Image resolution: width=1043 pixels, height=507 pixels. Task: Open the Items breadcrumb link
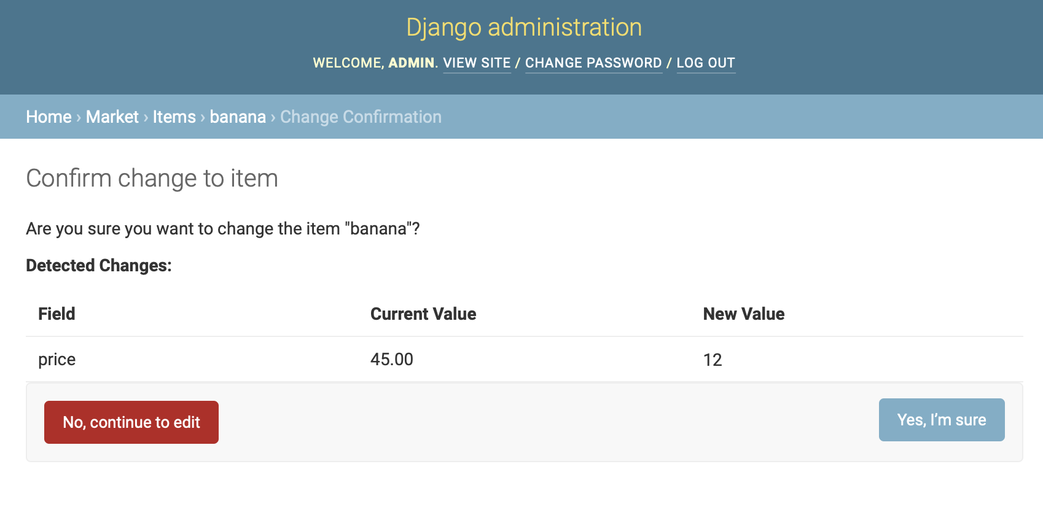pyautogui.click(x=174, y=117)
